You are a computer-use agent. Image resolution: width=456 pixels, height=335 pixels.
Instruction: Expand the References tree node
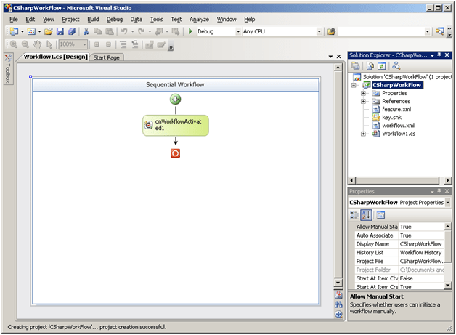364,102
